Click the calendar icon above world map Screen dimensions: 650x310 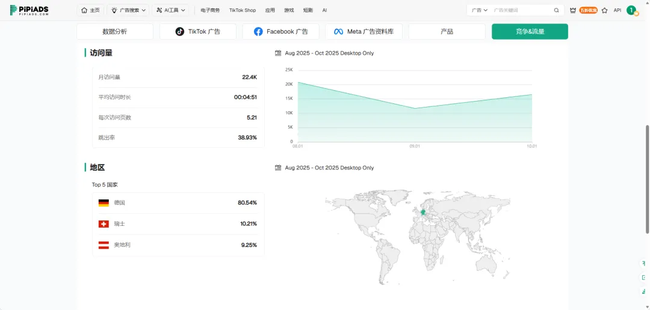pos(278,168)
